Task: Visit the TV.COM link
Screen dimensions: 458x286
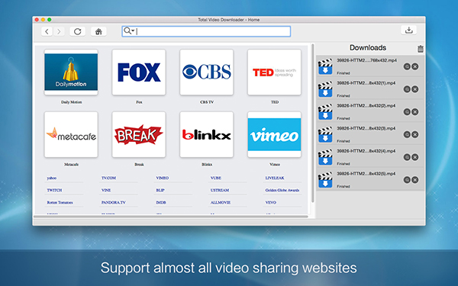Action: tap(108, 178)
